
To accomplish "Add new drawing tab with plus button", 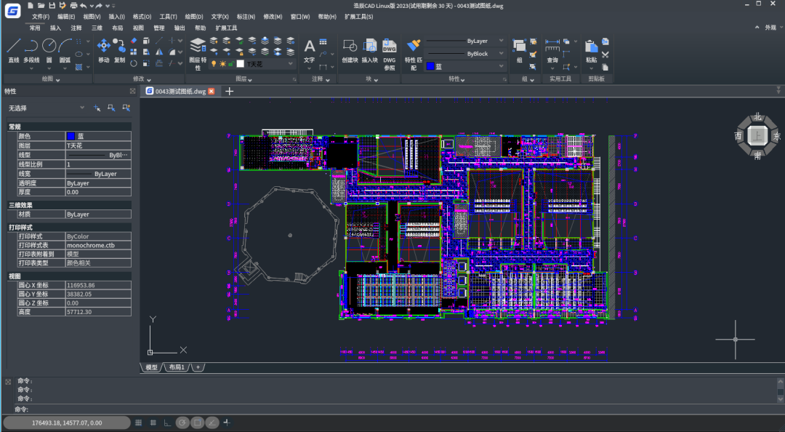I will tap(230, 91).
